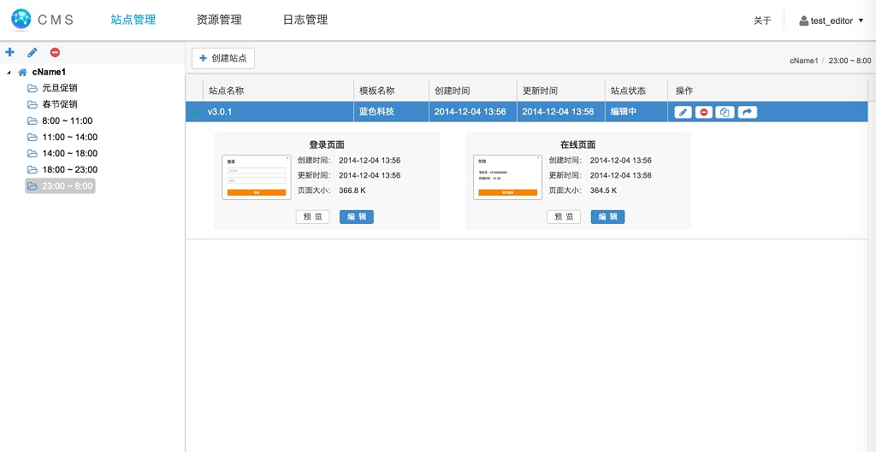876x452 pixels.
Task: Preview the 在线页面 with 预览 button
Action: [564, 217]
